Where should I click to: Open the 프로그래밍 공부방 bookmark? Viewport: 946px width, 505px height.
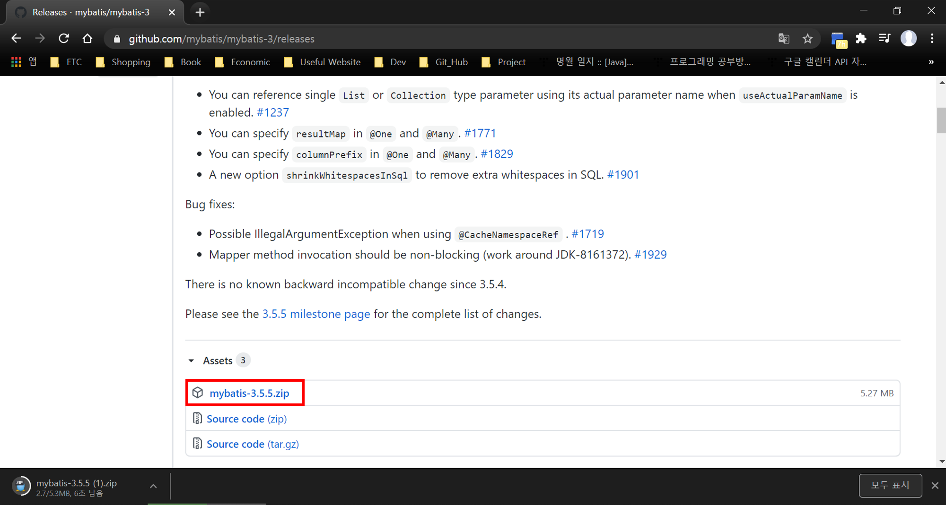pyautogui.click(x=702, y=62)
